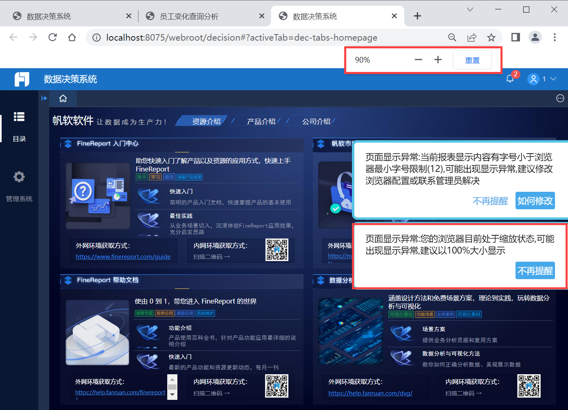The image size is (568, 410).
Task: Open 快速入门 under FineReport 入门中心
Action: pyautogui.click(x=181, y=191)
